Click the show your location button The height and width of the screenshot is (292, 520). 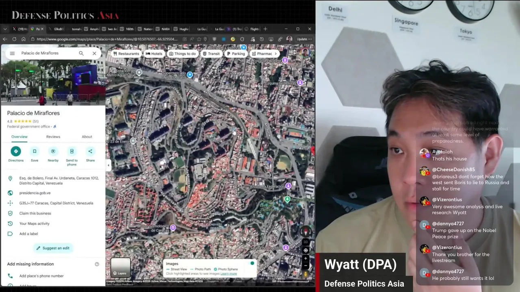point(306,250)
